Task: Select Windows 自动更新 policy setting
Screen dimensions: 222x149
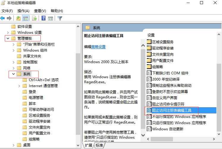Action: (x=167, y=129)
